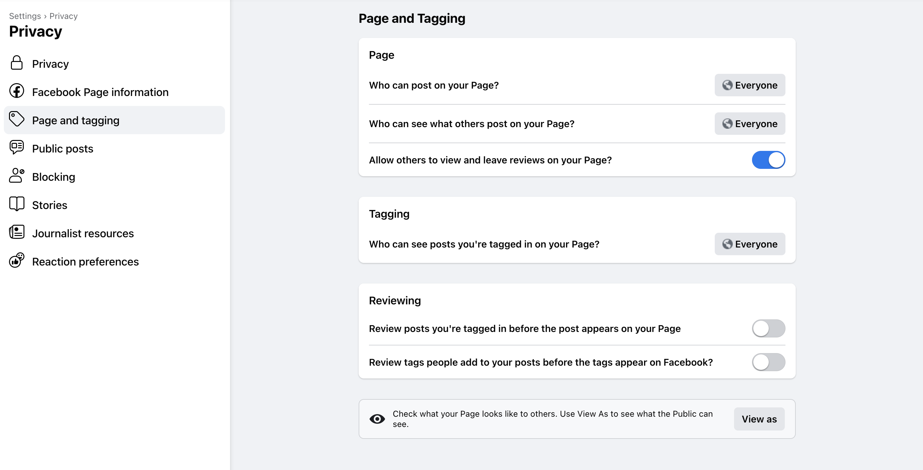The height and width of the screenshot is (470, 923).
Task: Turn on review of tags people add
Action: (x=768, y=362)
